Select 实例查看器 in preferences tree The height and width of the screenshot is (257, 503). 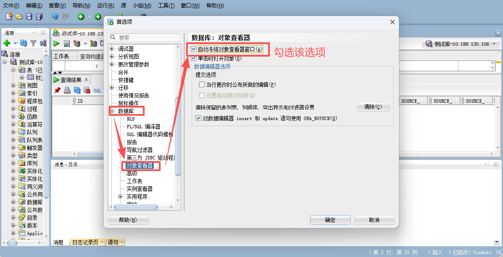click(139, 189)
